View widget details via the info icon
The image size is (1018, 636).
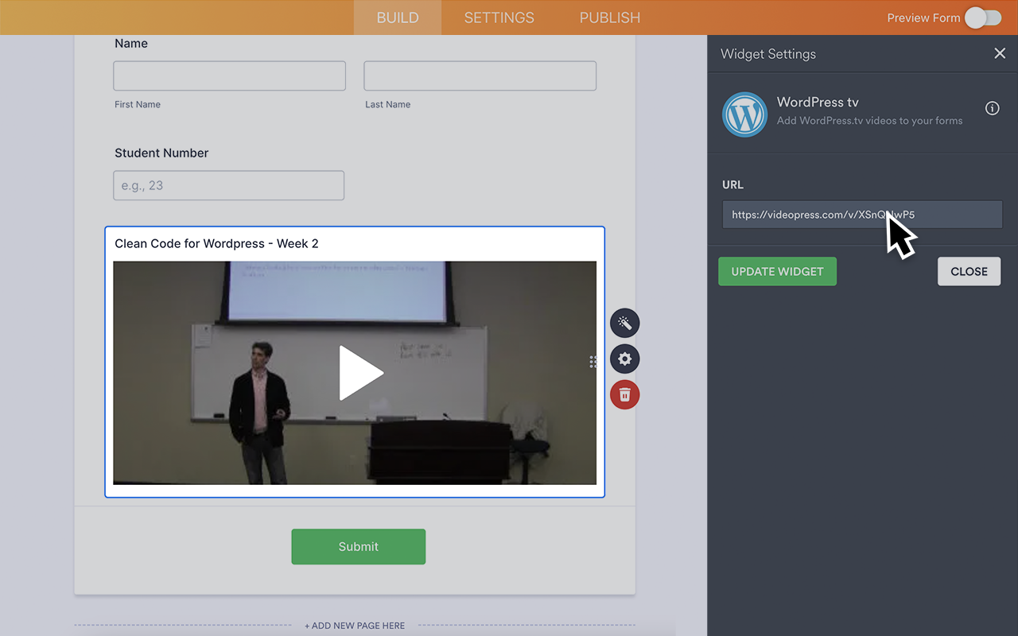coord(992,108)
